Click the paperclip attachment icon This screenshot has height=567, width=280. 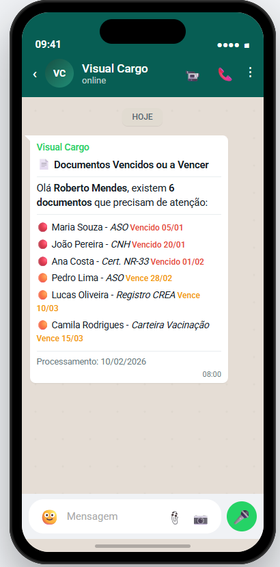point(175,518)
